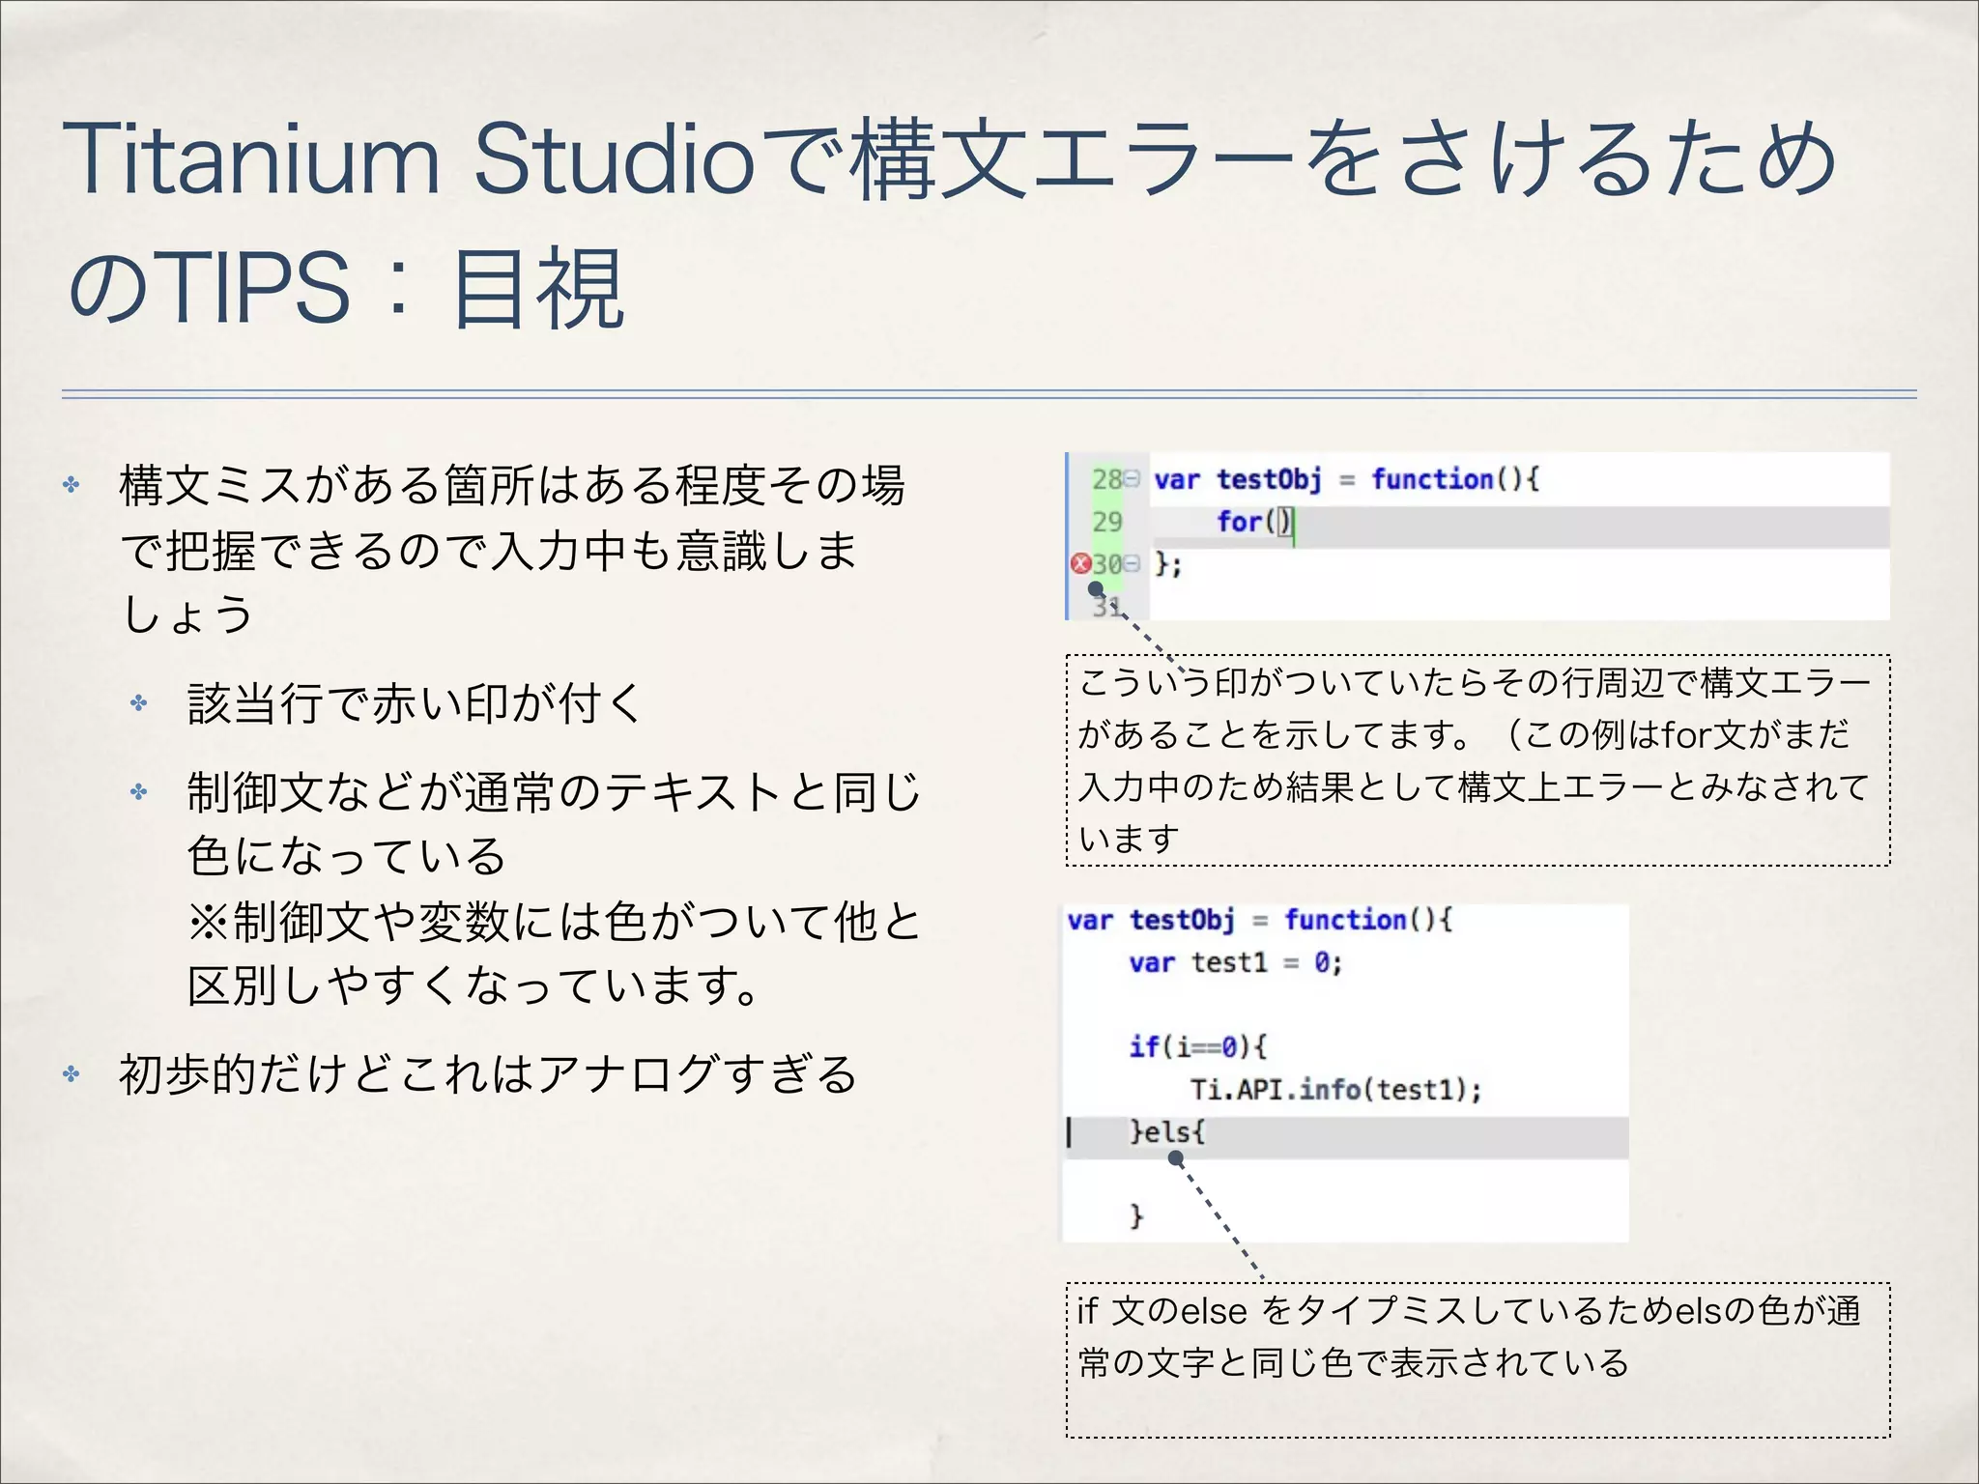Viewport: 1979px width, 1484px height.
Task: Click the note starting '※制御文や変数には色がついて'
Action: 555,953
